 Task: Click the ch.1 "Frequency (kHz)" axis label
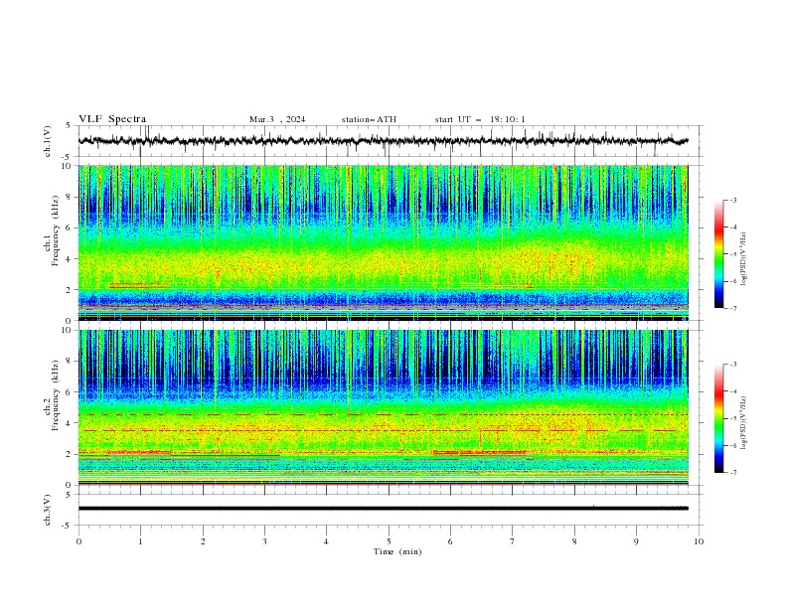pyautogui.click(x=56, y=230)
